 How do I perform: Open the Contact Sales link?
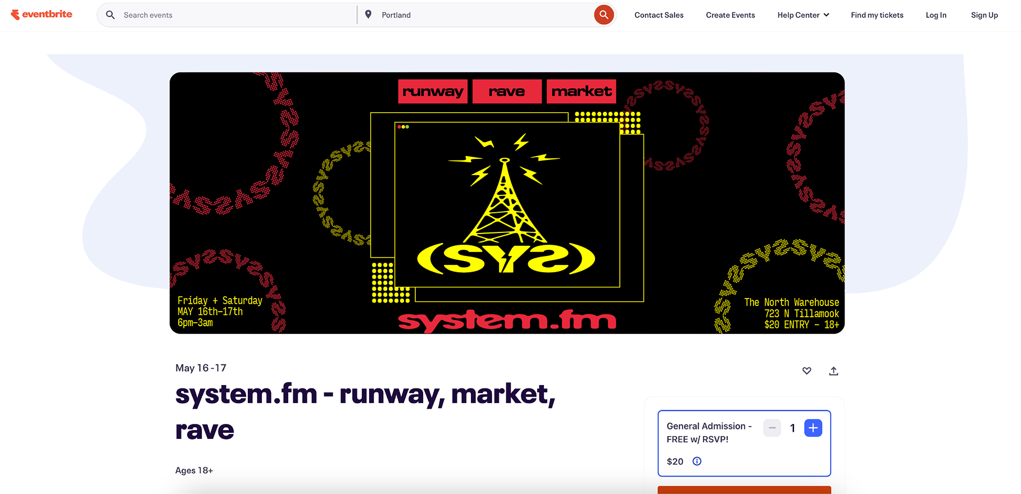[x=659, y=15]
